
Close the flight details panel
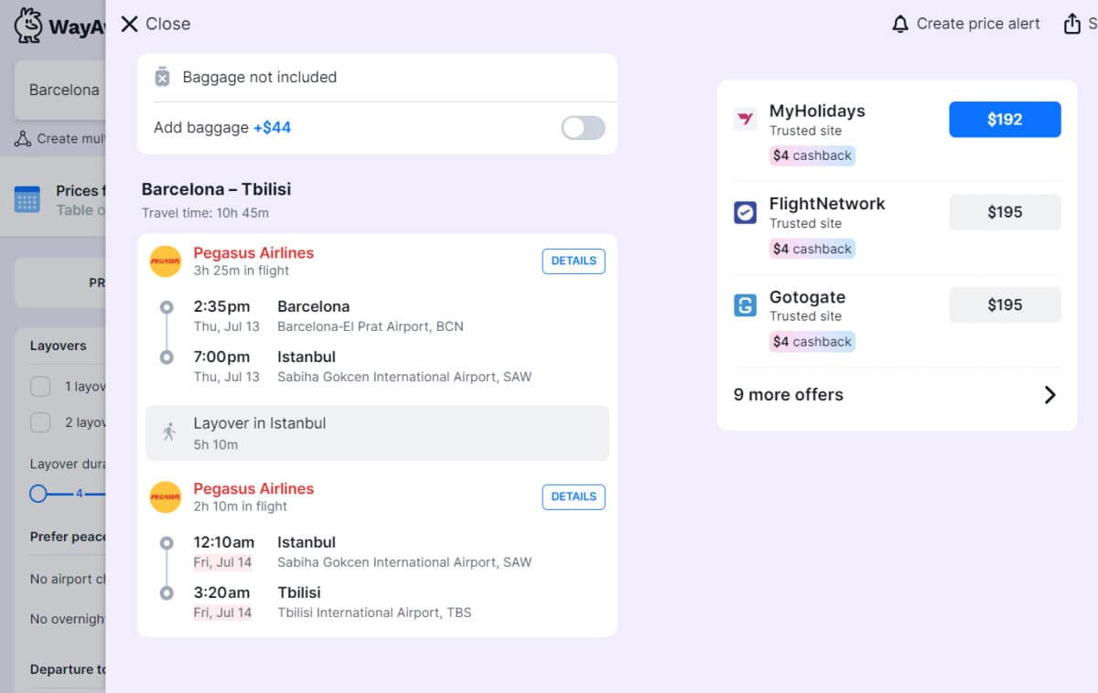(x=130, y=24)
